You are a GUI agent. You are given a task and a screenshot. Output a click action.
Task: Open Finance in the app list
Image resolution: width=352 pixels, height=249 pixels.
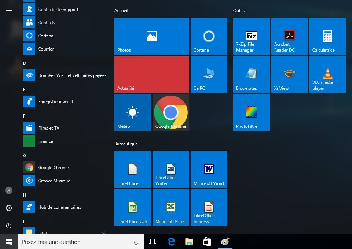(x=65, y=141)
